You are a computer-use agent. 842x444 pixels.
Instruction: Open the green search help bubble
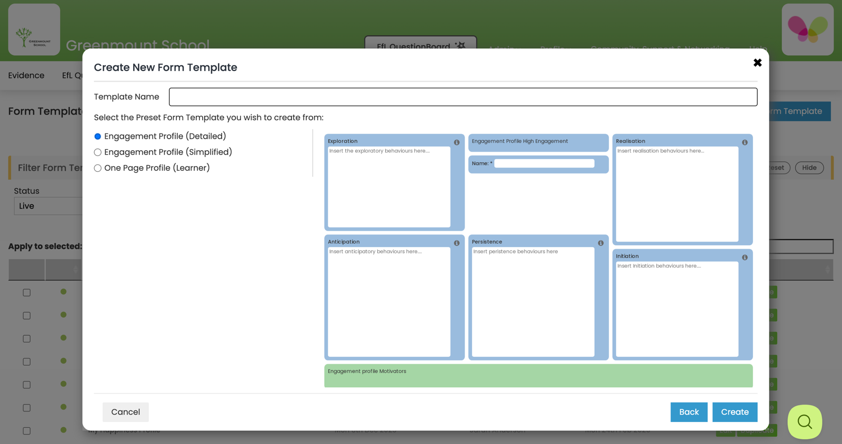805,421
